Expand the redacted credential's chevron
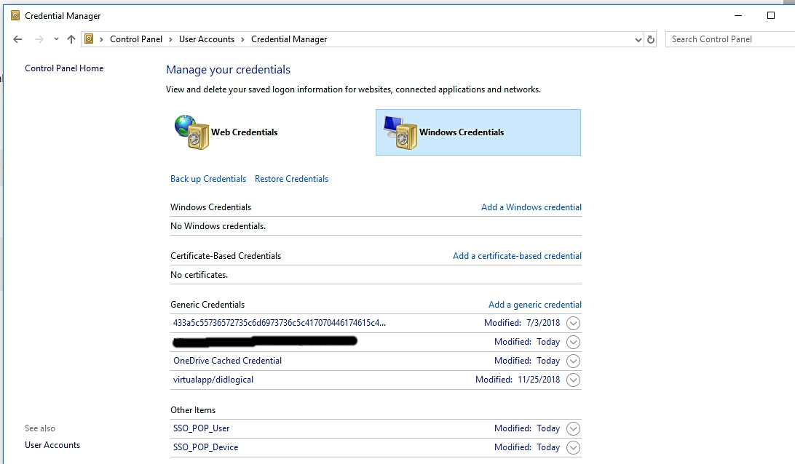The width and height of the screenshot is (795, 464). click(x=573, y=342)
